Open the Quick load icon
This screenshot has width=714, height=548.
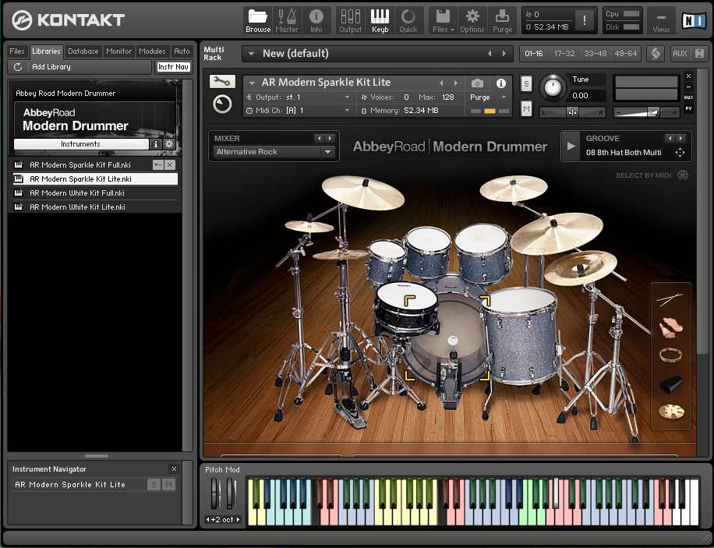pos(408,21)
